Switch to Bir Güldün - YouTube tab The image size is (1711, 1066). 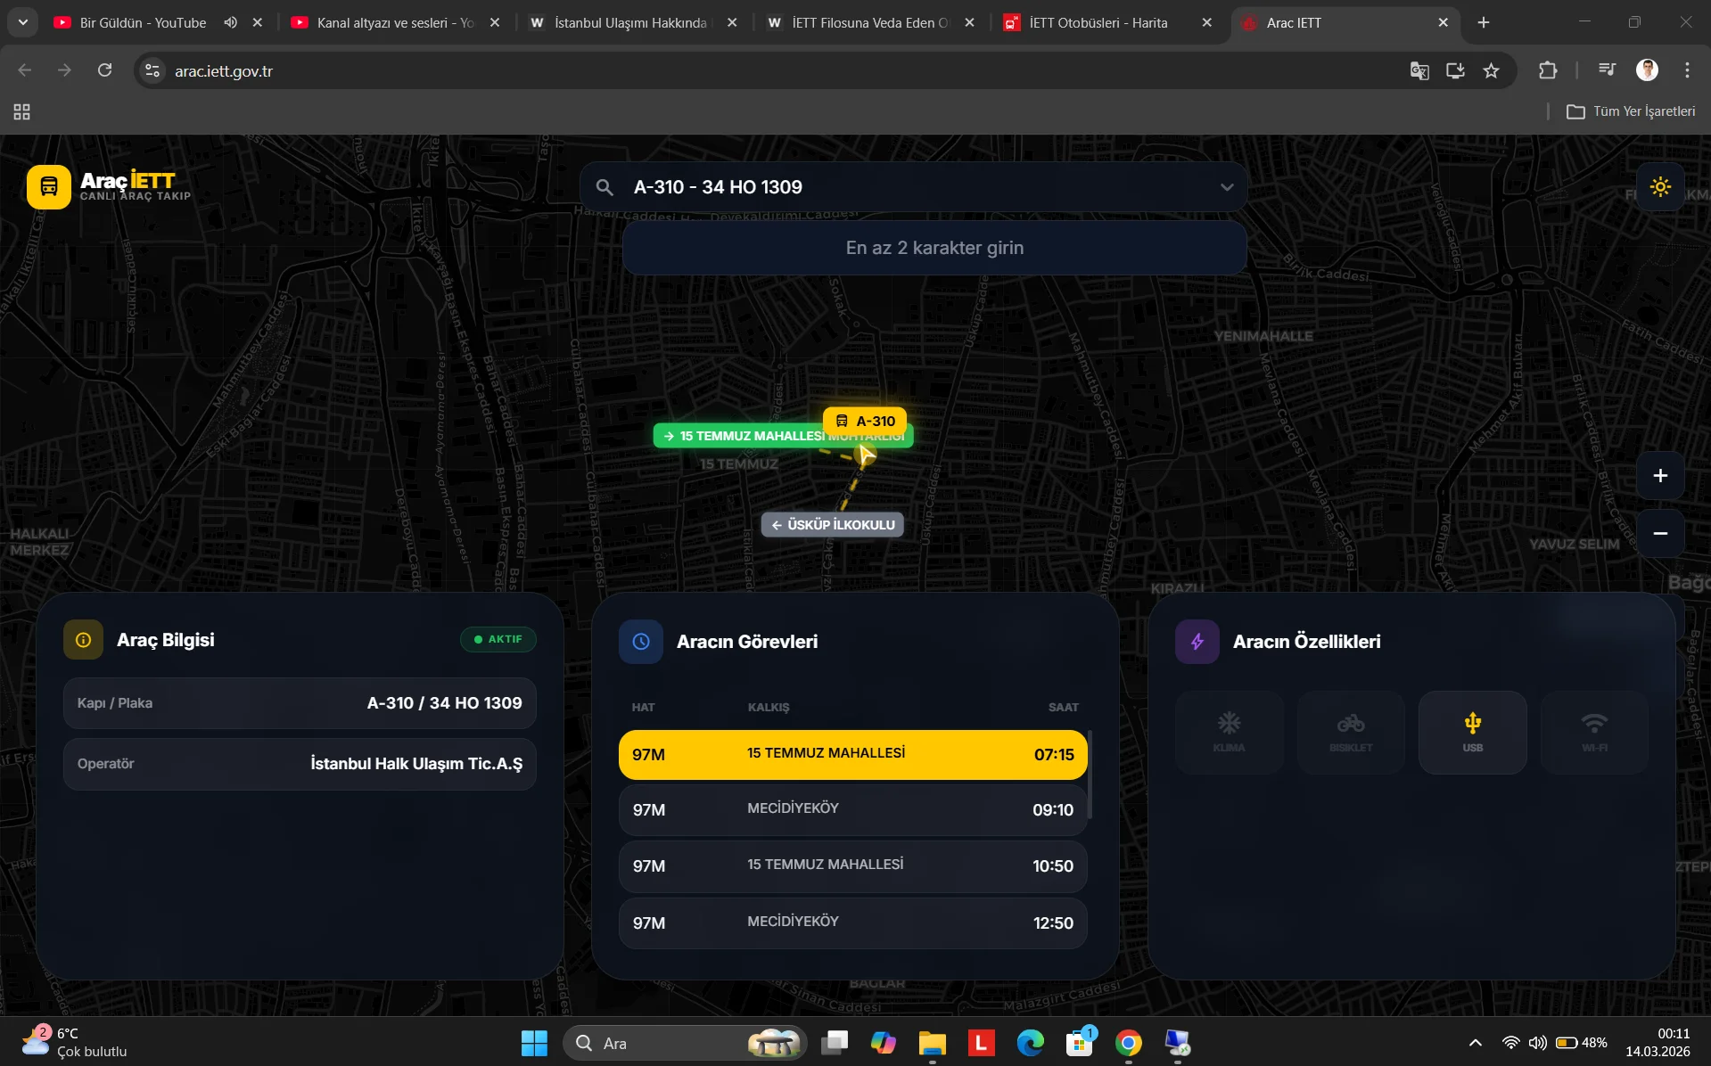143,22
